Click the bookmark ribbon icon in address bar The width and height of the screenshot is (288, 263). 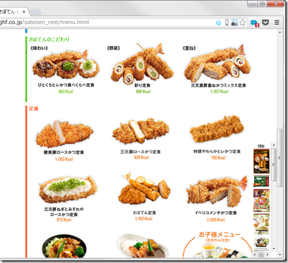pos(227,23)
